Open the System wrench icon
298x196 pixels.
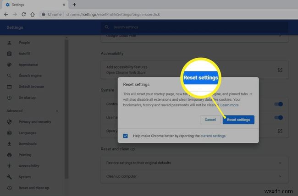tap(9, 177)
